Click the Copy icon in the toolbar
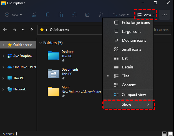 [x=47, y=15]
